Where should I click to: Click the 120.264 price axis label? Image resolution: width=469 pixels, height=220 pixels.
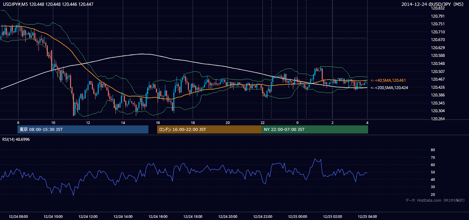click(438, 119)
